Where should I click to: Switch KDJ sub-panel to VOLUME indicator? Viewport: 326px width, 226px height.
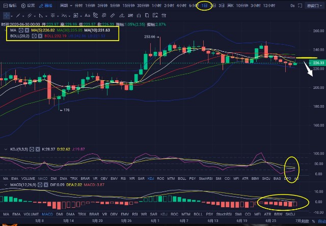tap(28, 179)
